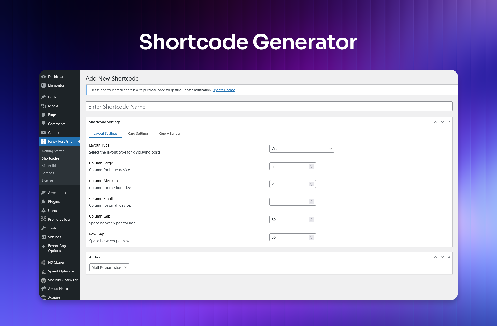
Task: Switch to the Query Builder tab
Action: [x=170, y=134]
